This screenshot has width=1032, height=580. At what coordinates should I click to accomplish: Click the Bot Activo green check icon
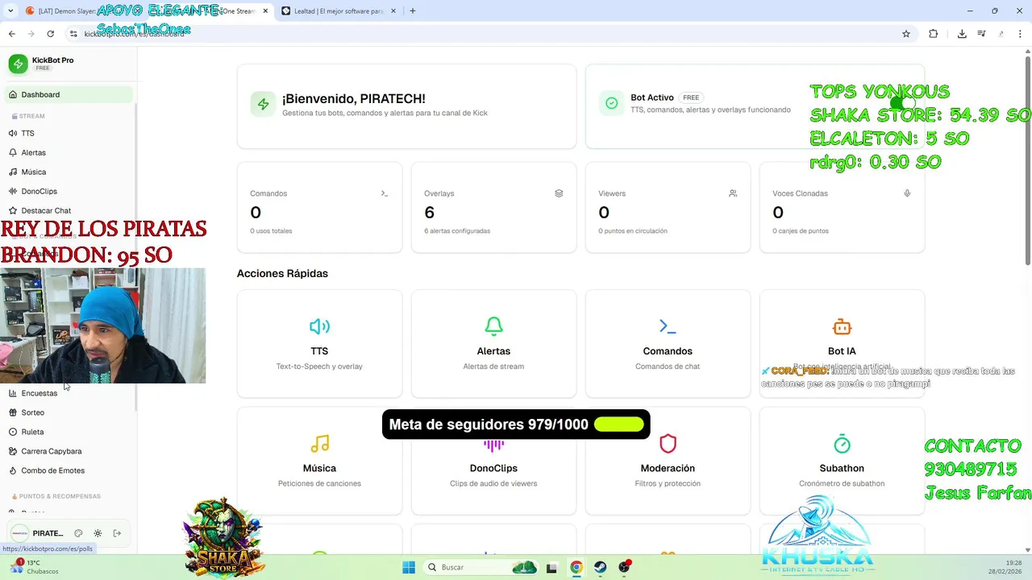(611, 103)
